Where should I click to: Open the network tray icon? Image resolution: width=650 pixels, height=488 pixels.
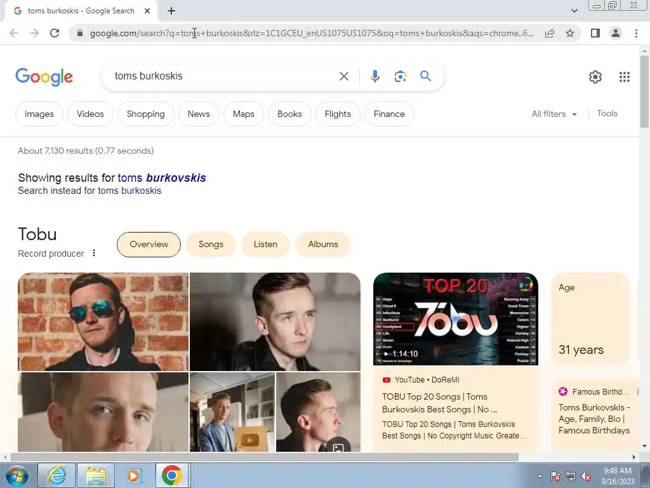[571, 477]
